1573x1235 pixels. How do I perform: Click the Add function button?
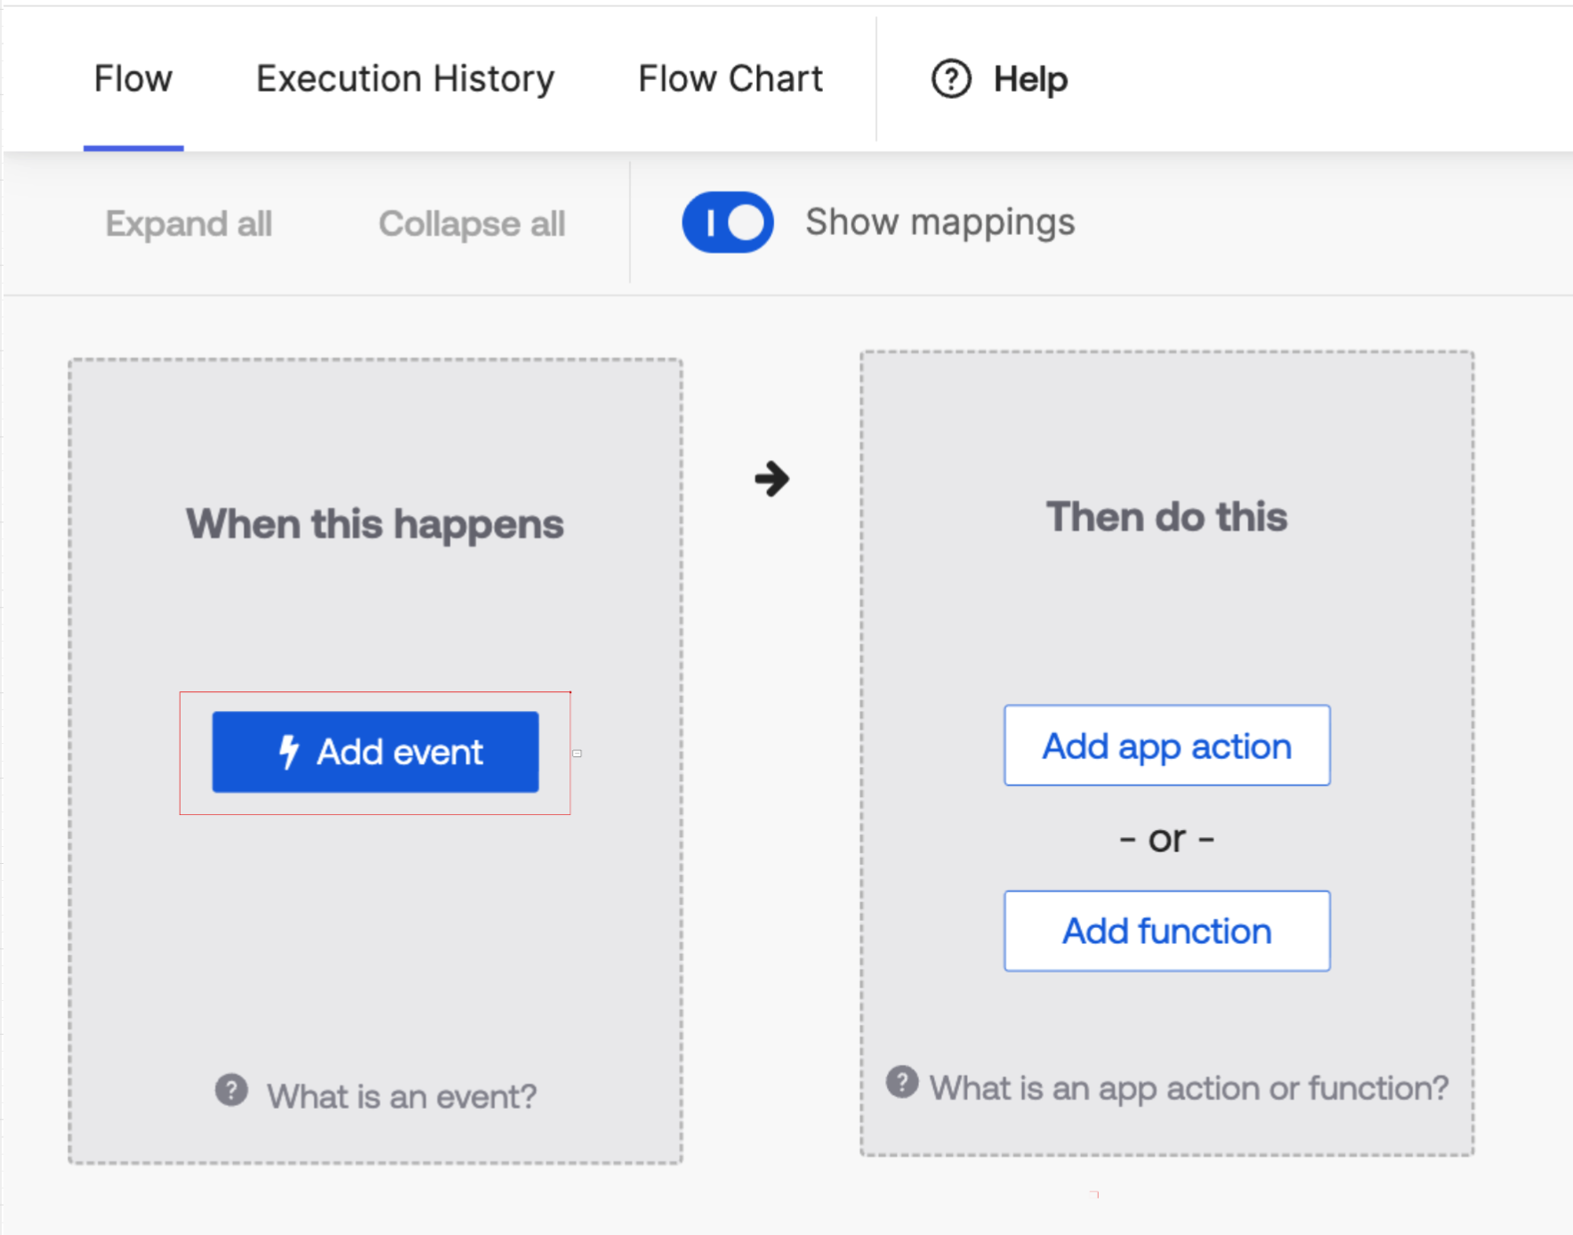pos(1167,931)
